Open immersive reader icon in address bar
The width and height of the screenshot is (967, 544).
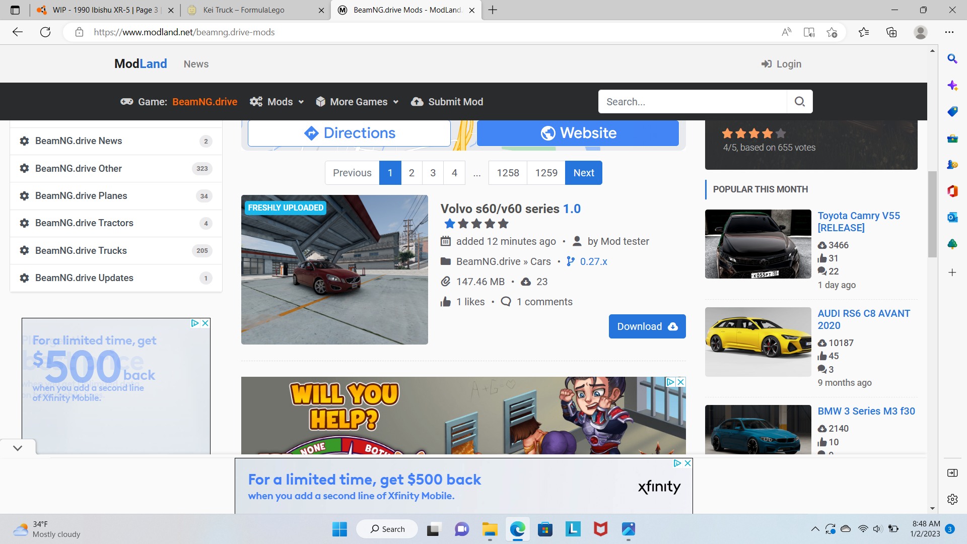click(x=809, y=32)
